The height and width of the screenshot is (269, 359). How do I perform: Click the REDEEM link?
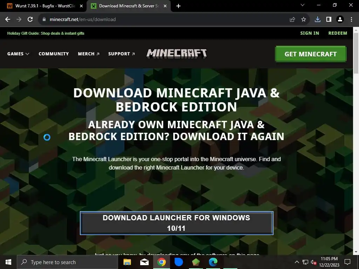(338, 33)
